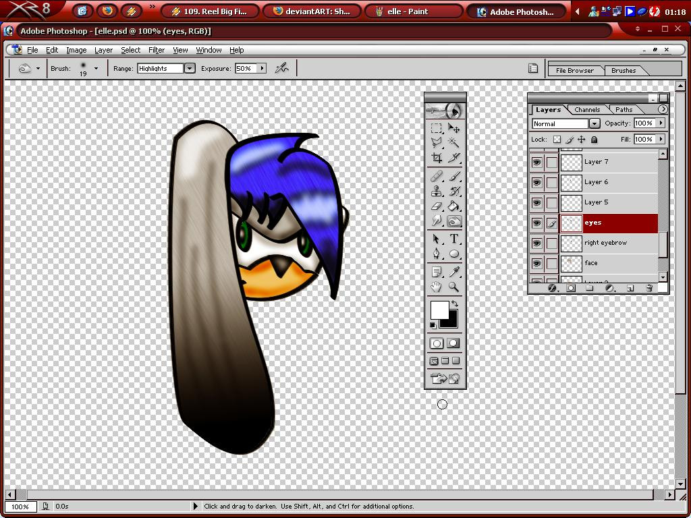The width and height of the screenshot is (691, 518).
Task: Switch to elle - Paint taskbar window
Action: click(x=412, y=11)
